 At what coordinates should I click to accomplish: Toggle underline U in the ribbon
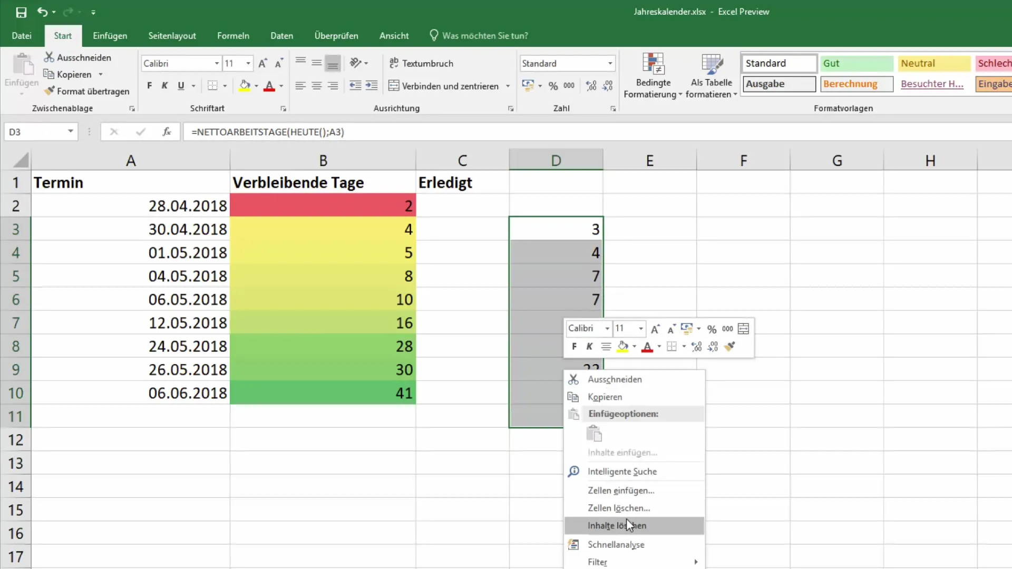[181, 85]
